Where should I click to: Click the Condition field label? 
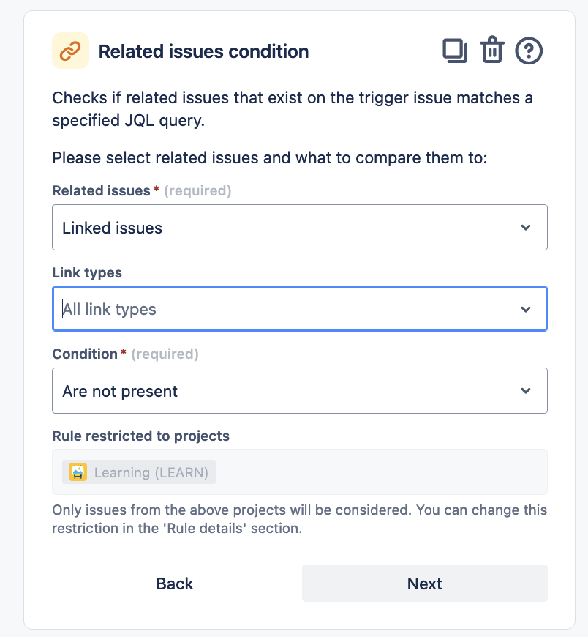pos(85,354)
